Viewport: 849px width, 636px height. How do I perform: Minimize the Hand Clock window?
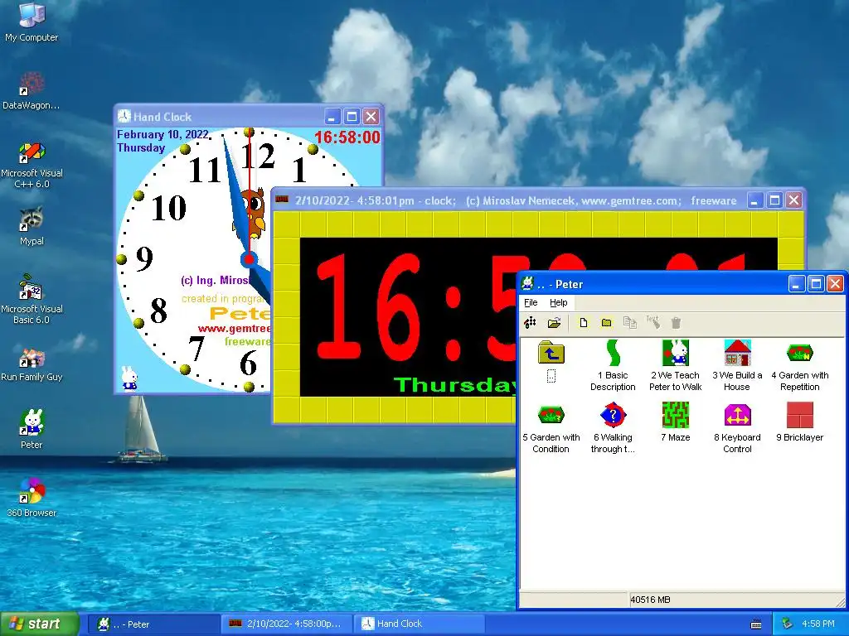click(x=332, y=116)
